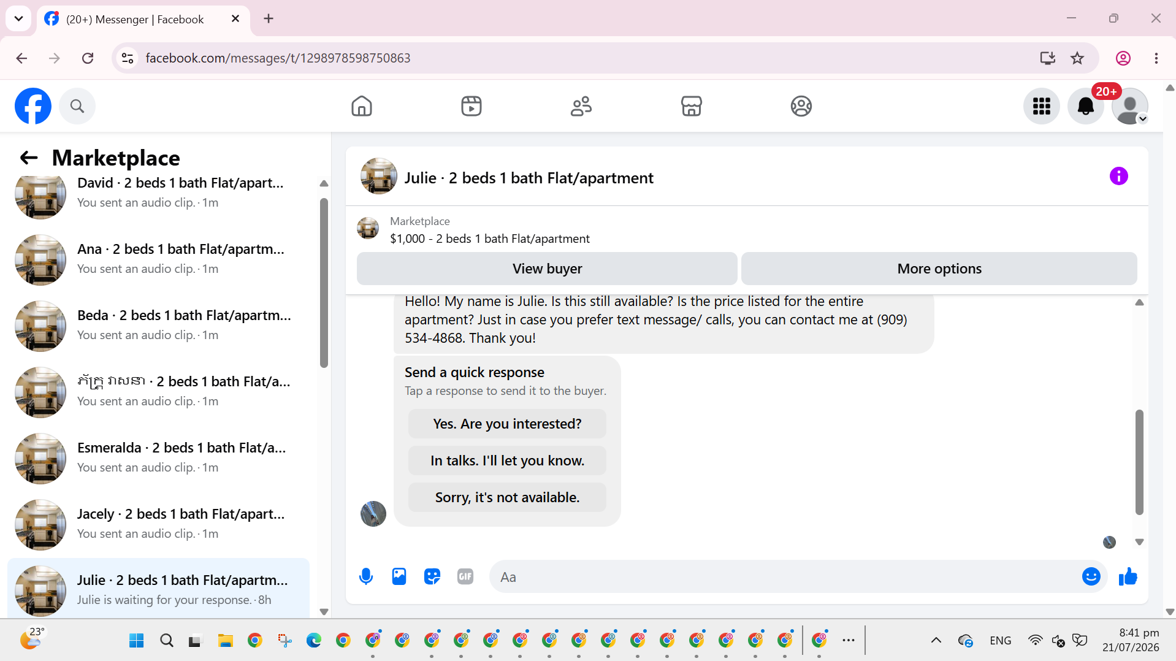Reload the Facebook page
The height and width of the screenshot is (661, 1176).
[x=88, y=58]
